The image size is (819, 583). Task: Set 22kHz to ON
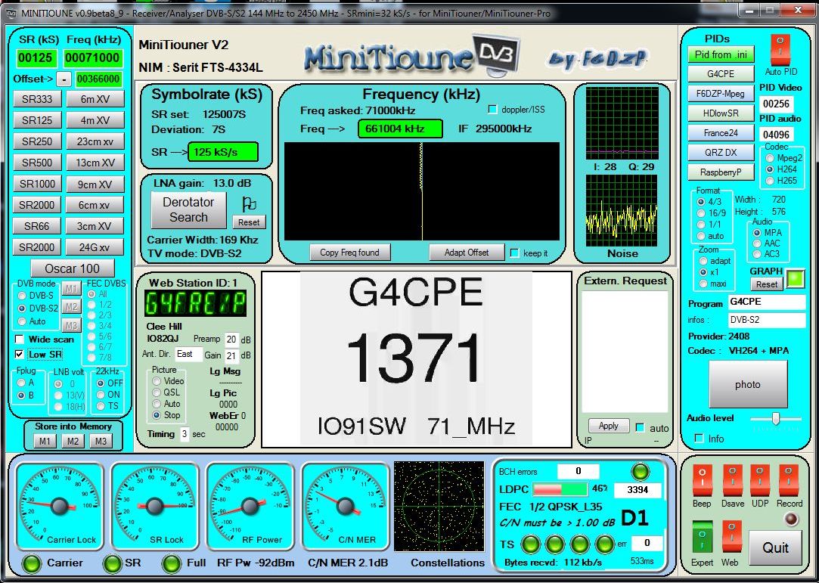tap(101, 395)
